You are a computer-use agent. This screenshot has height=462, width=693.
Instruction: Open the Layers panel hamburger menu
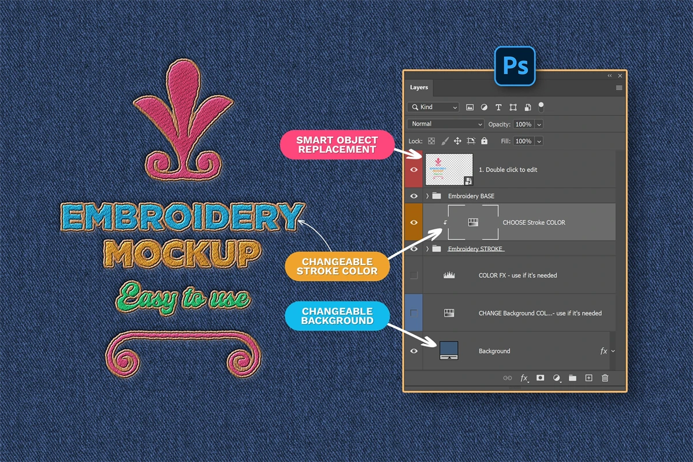pos(619,88)
